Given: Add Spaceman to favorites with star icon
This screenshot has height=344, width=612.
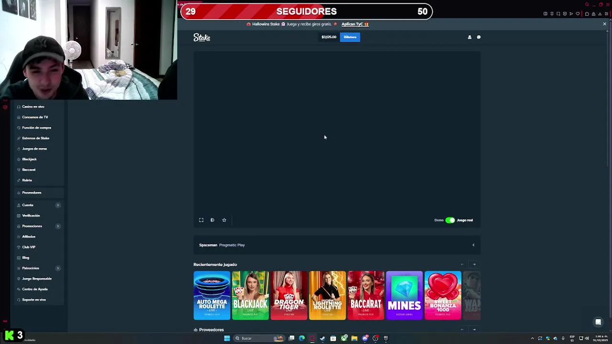Looking at the screenshot, I should (x=224, y=220).
